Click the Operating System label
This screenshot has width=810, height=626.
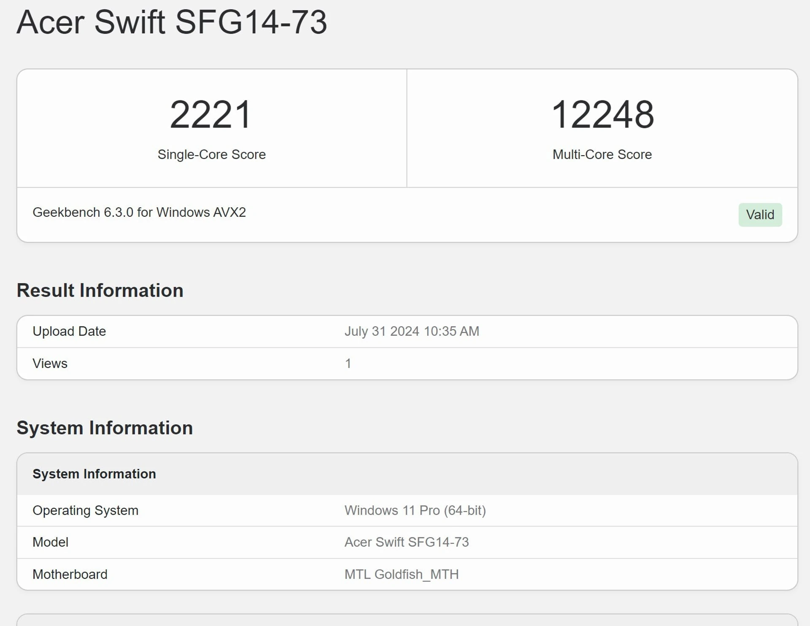85,510
